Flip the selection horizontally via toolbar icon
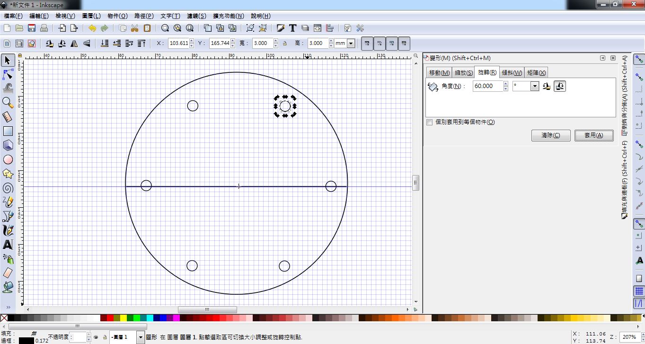 coord(74,43)
